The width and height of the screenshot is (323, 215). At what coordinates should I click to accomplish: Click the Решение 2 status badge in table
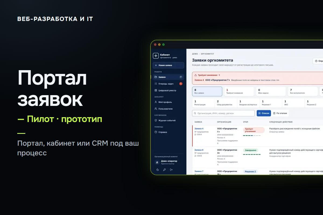coord(250,171)
